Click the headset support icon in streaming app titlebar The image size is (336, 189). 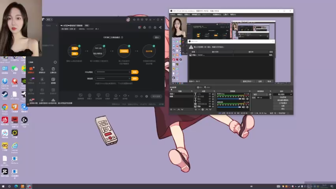click(134, 19)
